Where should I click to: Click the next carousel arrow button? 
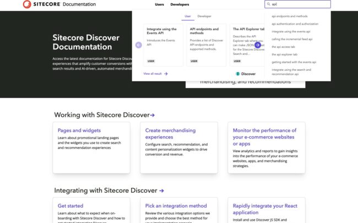point(257,44)
